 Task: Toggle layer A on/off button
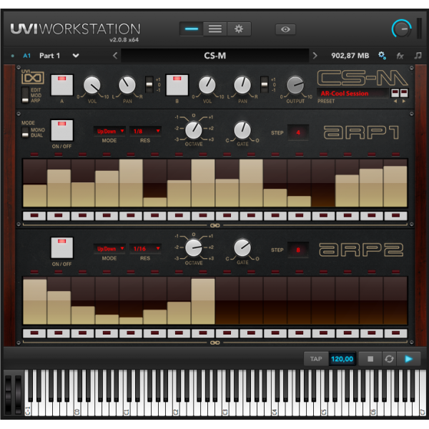point(61,85)
